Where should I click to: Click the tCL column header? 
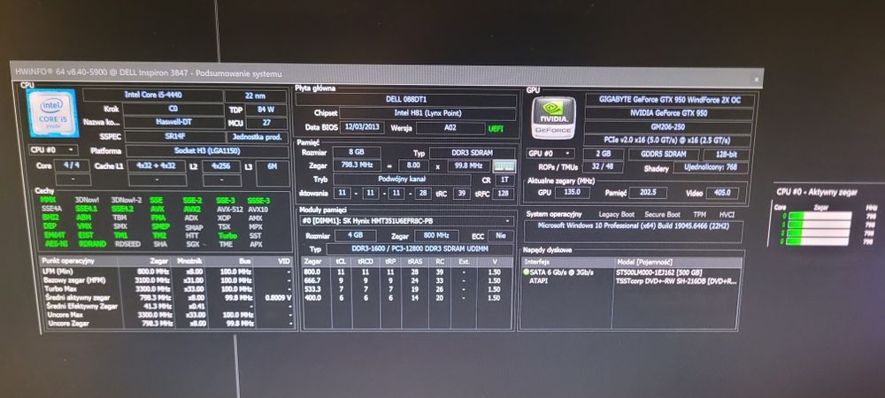tap(341, 262)
